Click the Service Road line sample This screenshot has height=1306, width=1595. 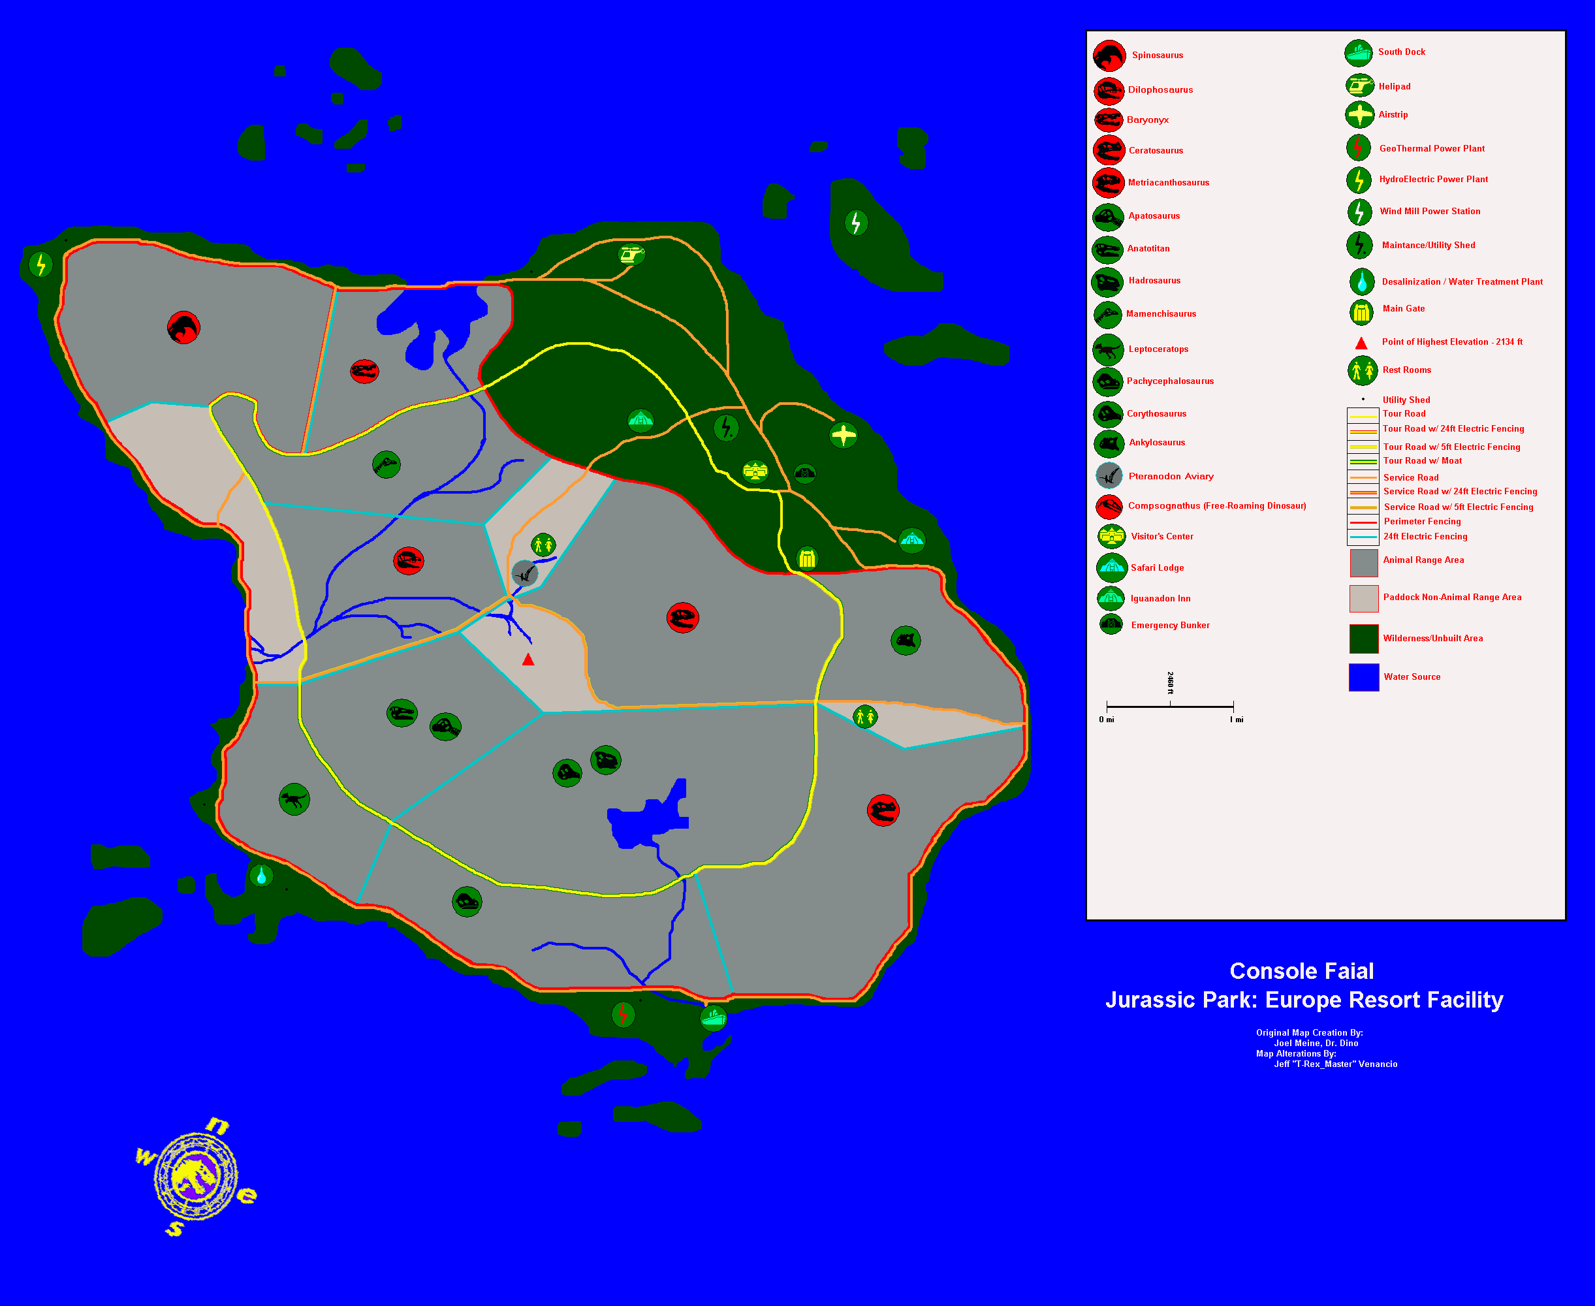coord(1363,478)
